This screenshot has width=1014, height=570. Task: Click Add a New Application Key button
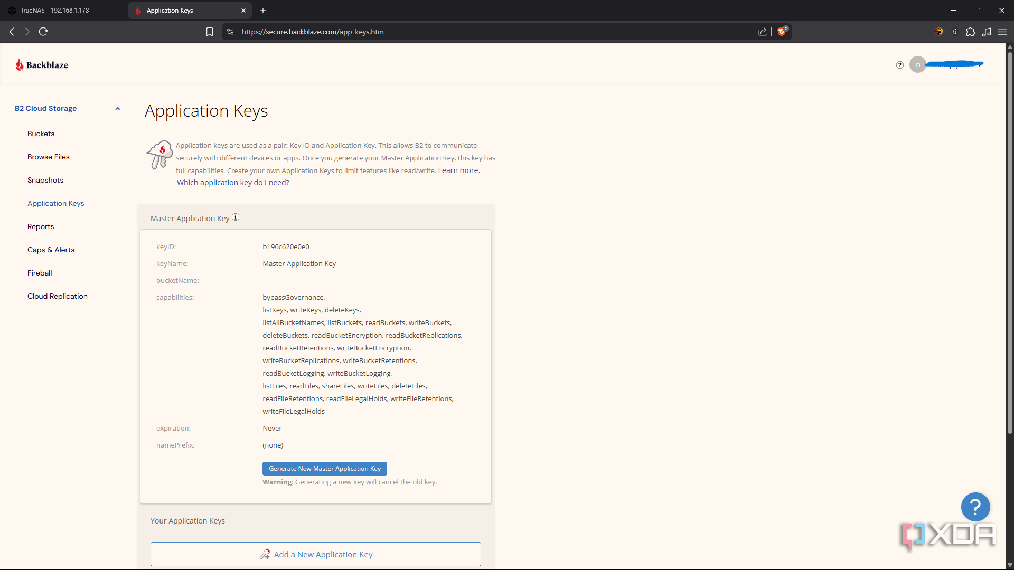pyautogui.click(x=316, y=554)
